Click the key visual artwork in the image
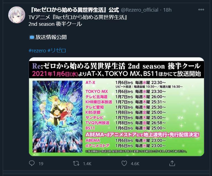Viewport: 212px width, 176px height. (57, 116)
